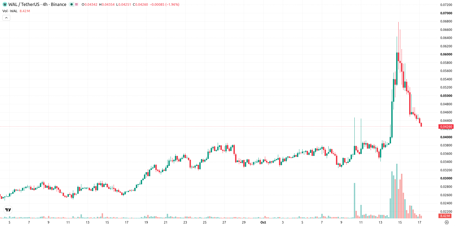Click the low value L0.04251
The image size is (455, 226).
(124, 5)
